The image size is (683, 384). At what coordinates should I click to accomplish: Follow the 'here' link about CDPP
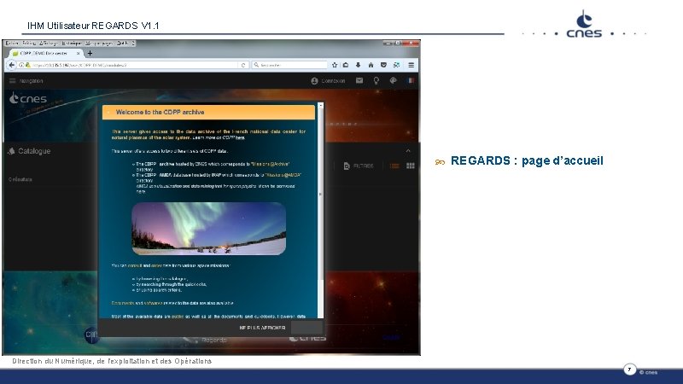tap(241, 137)
